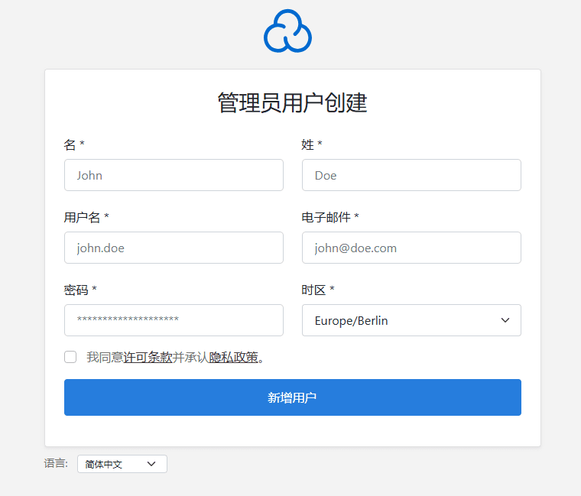The image size is (581, 496).
Task: Select the 用户名 username text box
Action: click(174, 248)
